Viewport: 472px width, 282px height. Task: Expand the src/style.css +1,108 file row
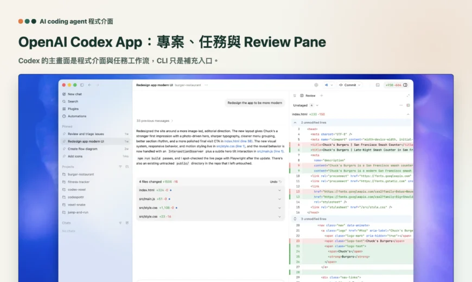tap(210, 208)
